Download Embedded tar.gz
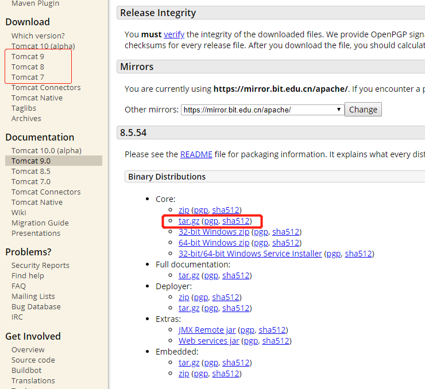The height and width of the screenshot is (389, 425). [189, 363]
